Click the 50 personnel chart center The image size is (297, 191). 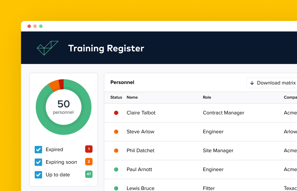[63, 107]
